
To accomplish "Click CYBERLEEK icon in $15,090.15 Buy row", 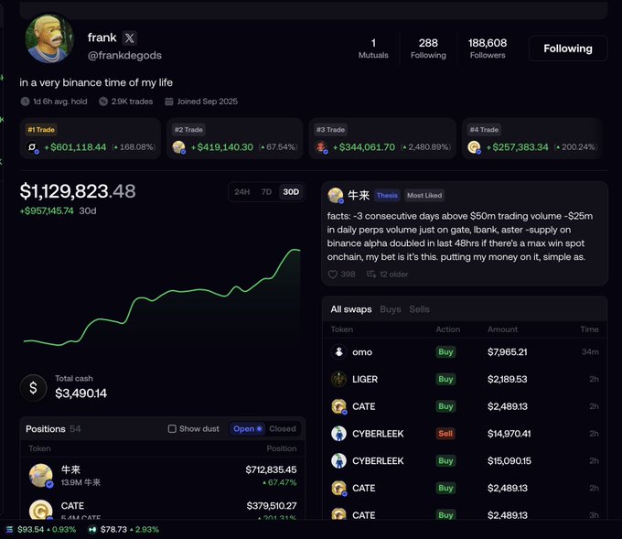I will click(x=338, y=461).
